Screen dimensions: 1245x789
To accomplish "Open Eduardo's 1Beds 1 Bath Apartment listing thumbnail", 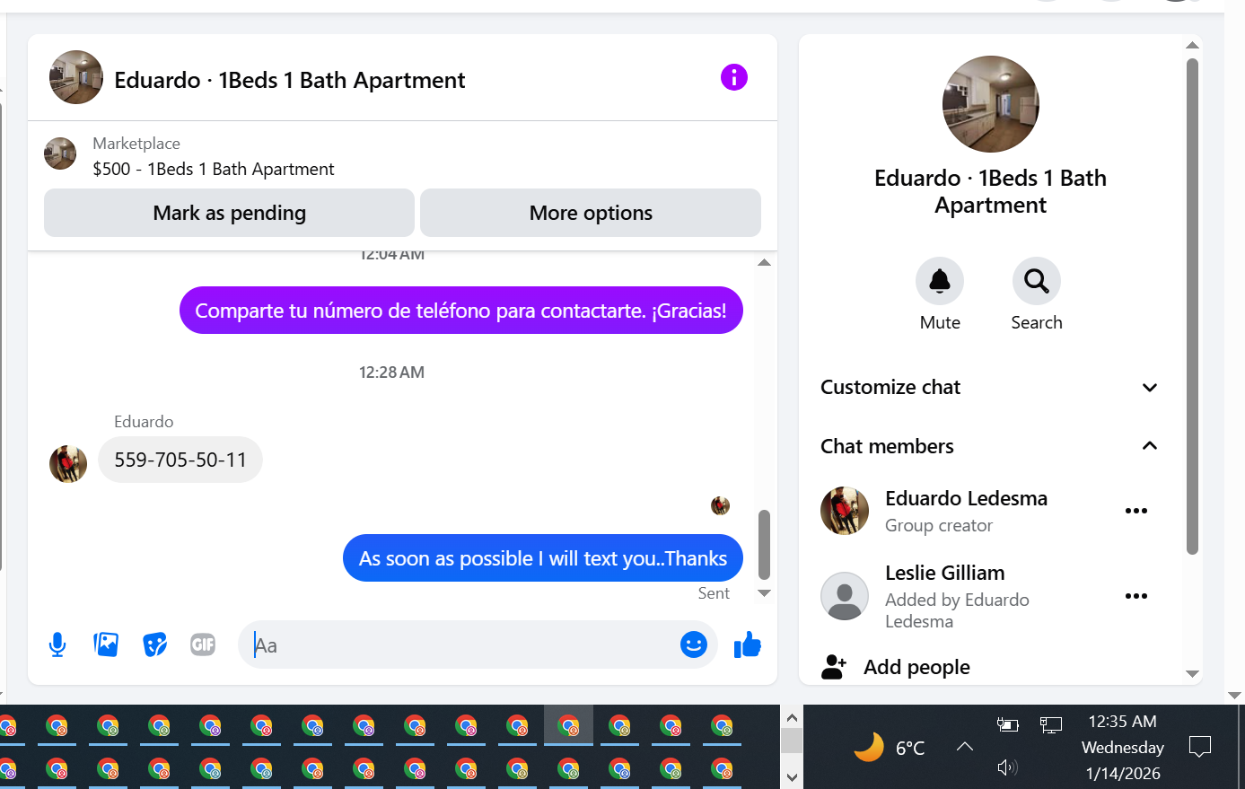I will 60,153.
